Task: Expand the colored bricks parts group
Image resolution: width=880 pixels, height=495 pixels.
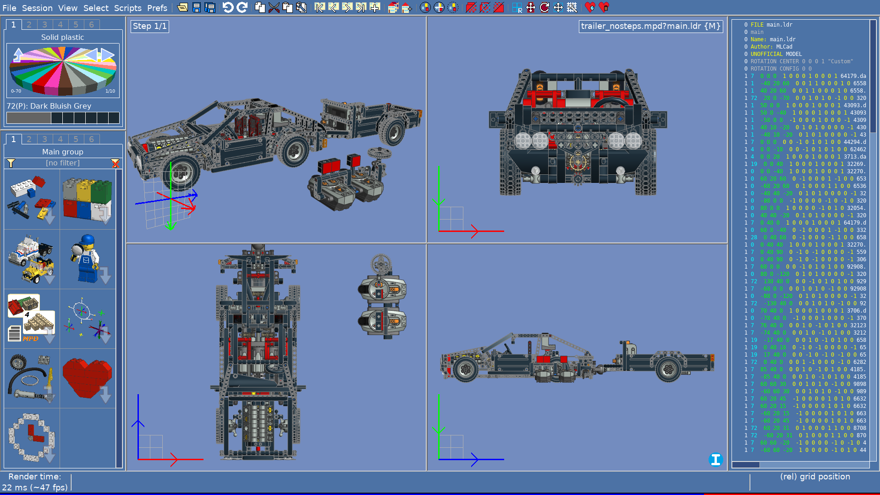Action: [88, 200]
